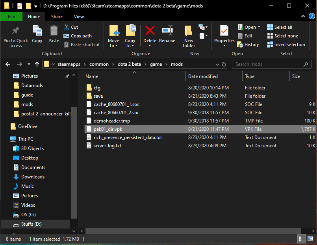Open the Help question mark icon

click(312, 16)
